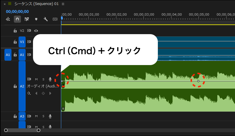Toggle sync lock for track A1
The image size is (235, 136).
click(29, 55)
